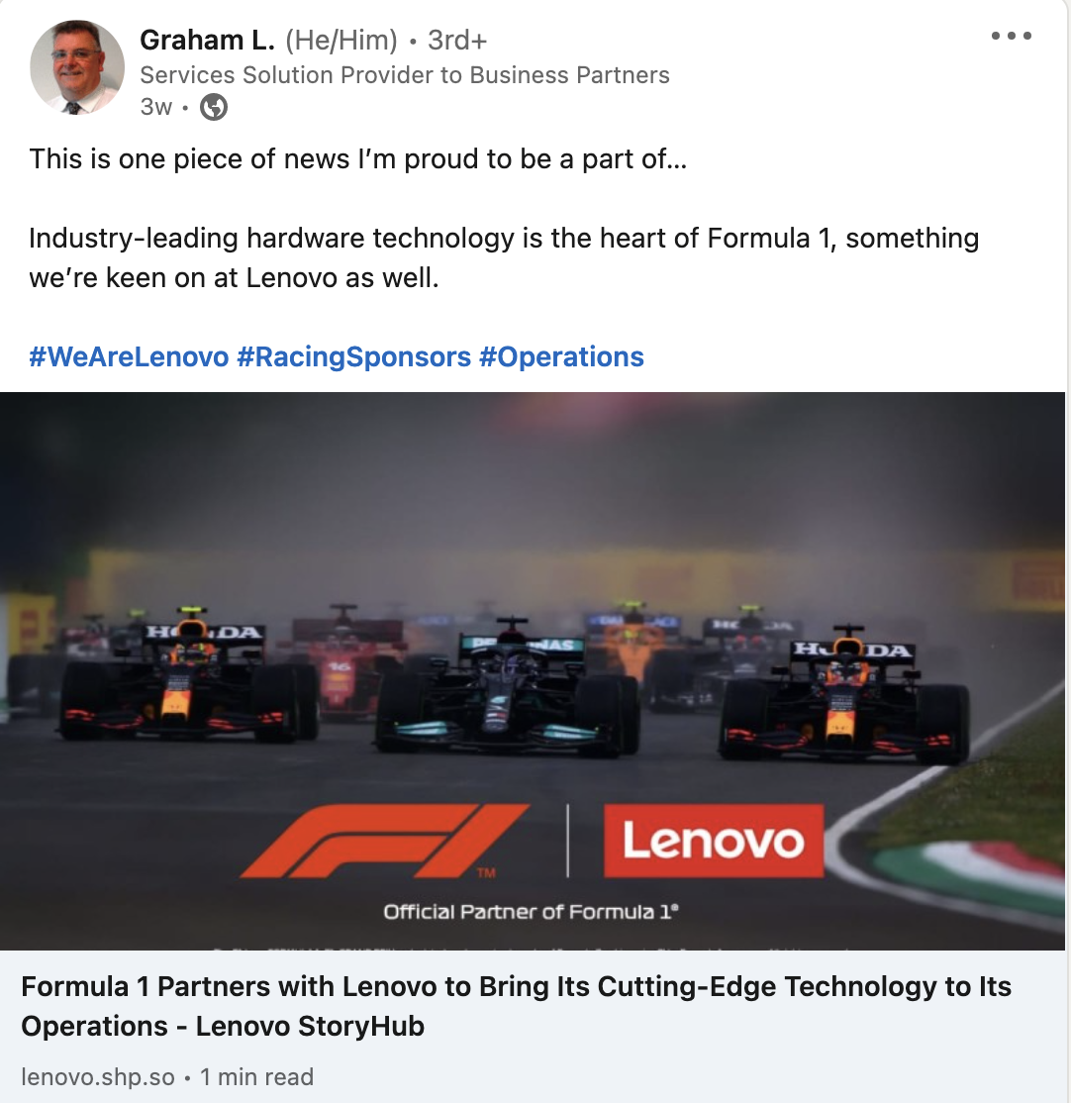Click the lenovo.shp.so source domain
1071x1103 pixels.
(98, 1076)
